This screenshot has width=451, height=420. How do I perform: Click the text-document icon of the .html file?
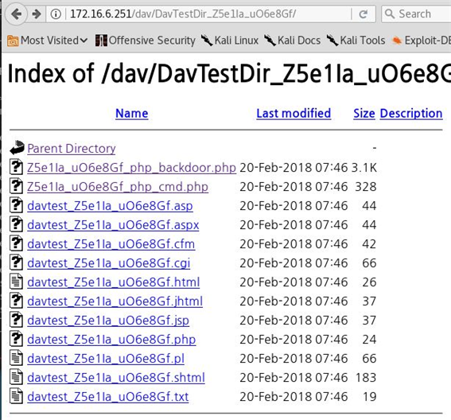pyautogui.click(x=16, y=282)
